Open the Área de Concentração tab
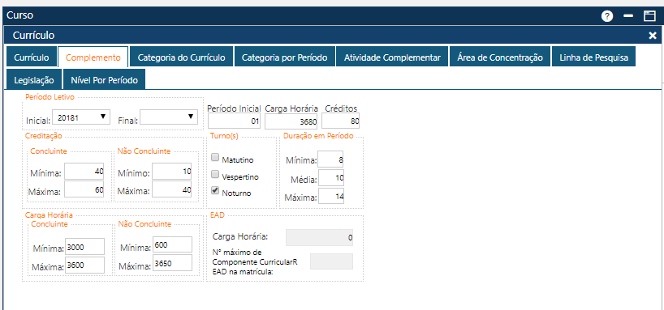Screen dimensions: 664x310 tap(500, 57)
